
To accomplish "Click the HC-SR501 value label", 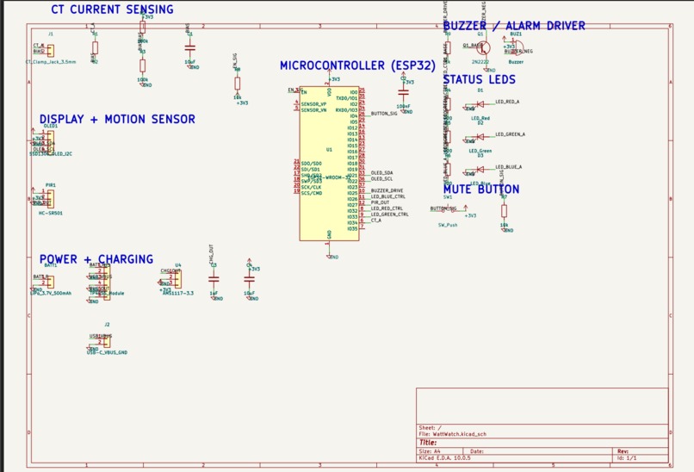I will pos(51,214).
